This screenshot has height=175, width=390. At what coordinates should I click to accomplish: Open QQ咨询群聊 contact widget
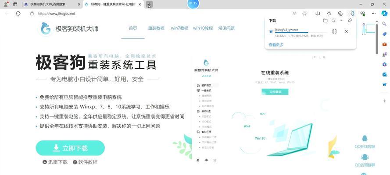point(365,161)
